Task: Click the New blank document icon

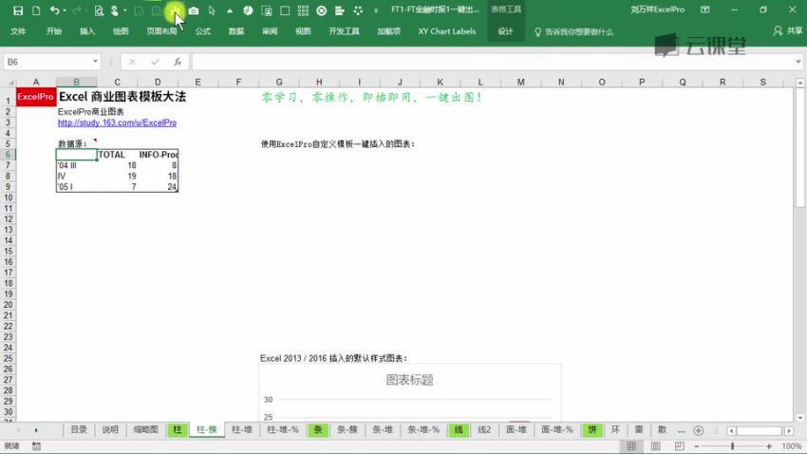Action: pyautogui.click(x=35, y=10)
